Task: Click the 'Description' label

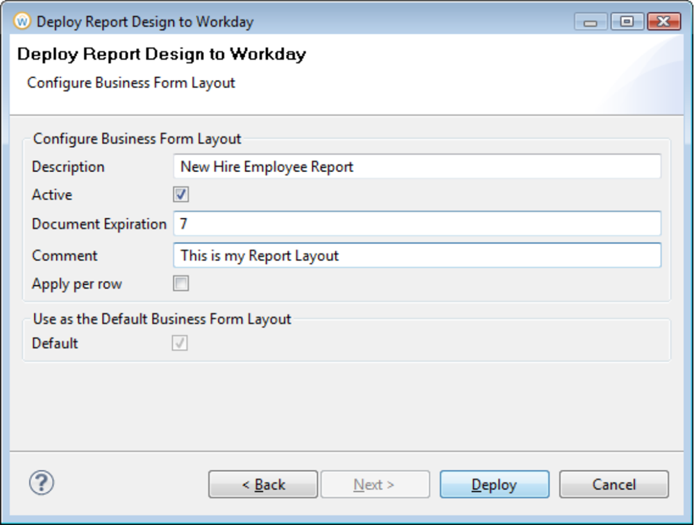Action: pos(68,166)
